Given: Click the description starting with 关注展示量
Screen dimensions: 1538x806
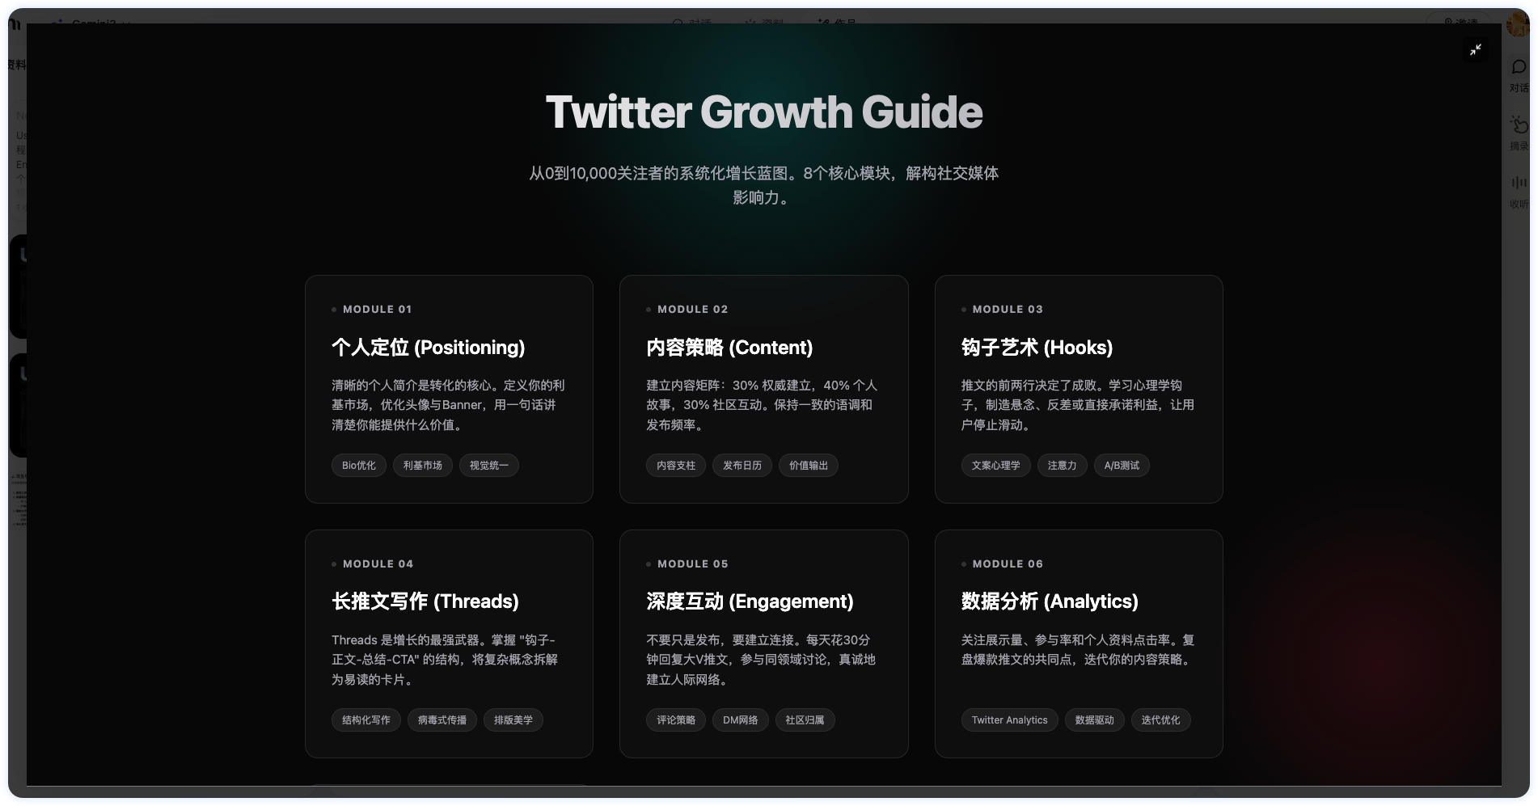Looking at the screenshot, I should point(1078,650).
